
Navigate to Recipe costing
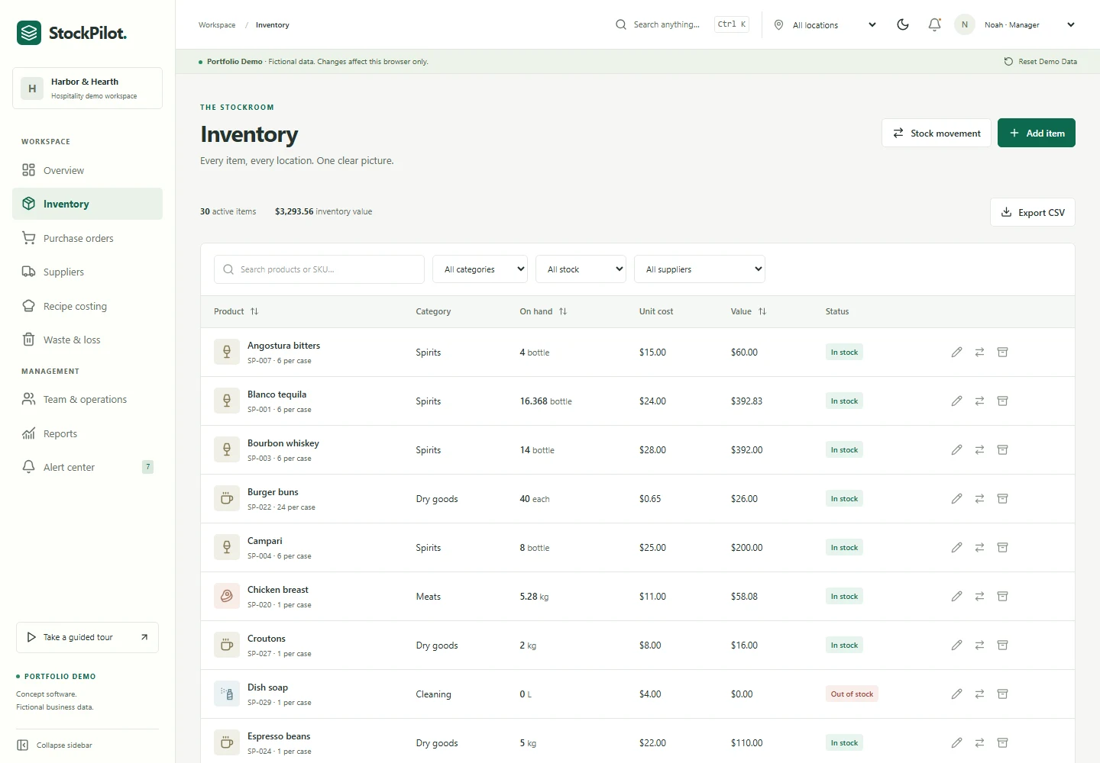87,306
